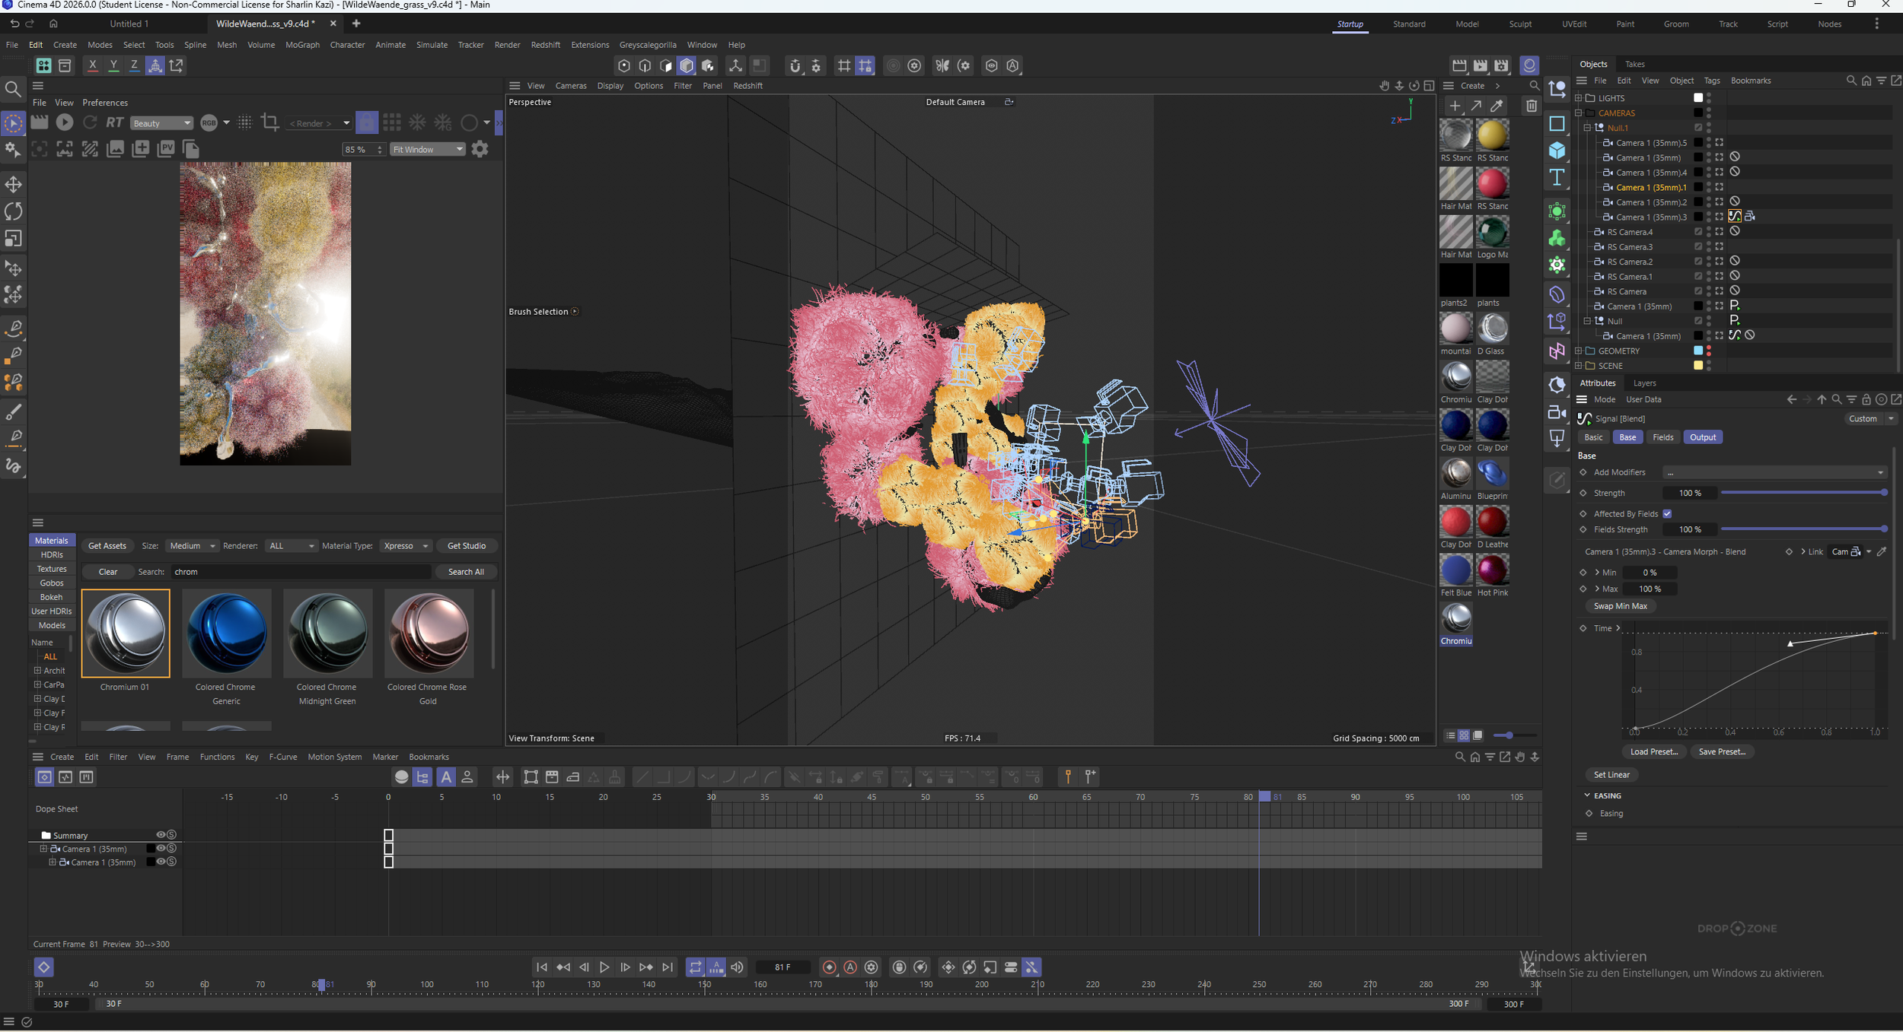Screen dimensions: 1903x1032
Task: Open the Material Type Xpresso dropdown
Action: [x=406, y=546]
